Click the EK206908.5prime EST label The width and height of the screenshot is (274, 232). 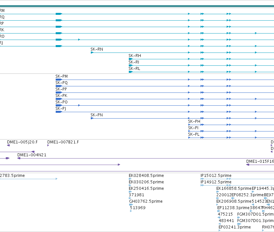pyautogui.click(x=234, y=201)
